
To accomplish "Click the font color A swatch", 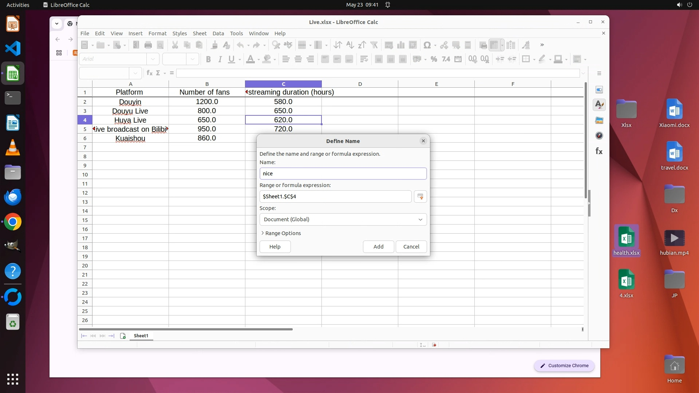I will click(250, 59).
